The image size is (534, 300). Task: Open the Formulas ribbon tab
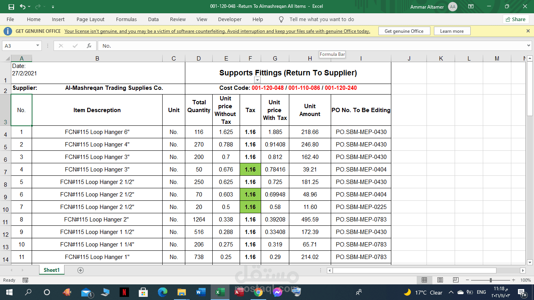point(126,19)
